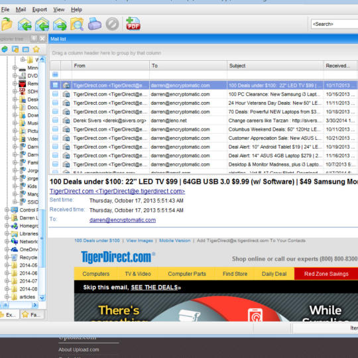Click the refresh icon in tree toolbar
Screen dimensions: 358x358
(x=5, y=49)
